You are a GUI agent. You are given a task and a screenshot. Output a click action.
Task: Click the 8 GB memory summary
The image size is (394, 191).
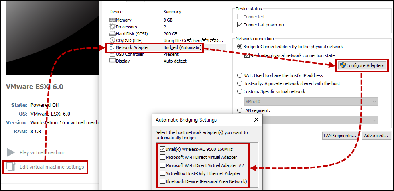click(x=168, y=20)
